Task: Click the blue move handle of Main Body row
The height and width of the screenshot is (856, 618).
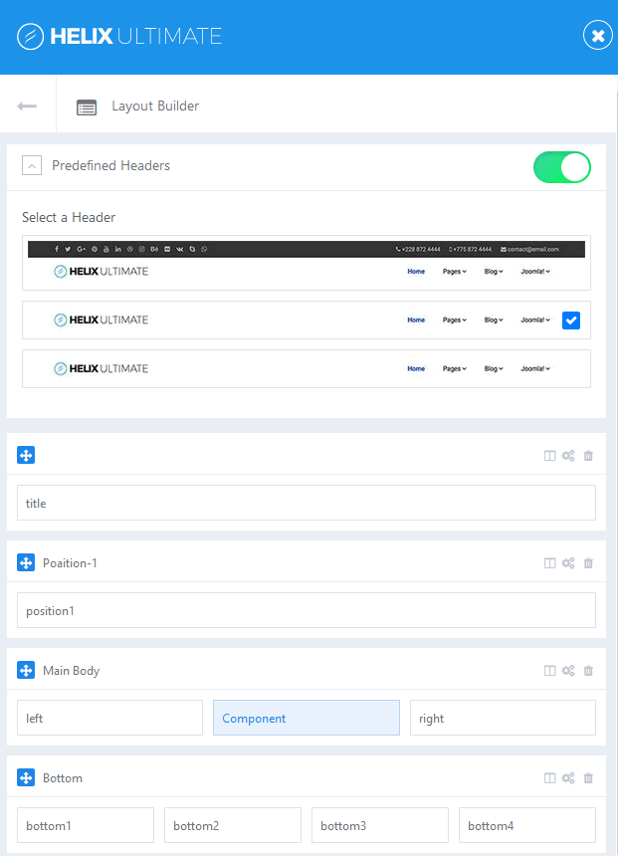Action: 26,670
